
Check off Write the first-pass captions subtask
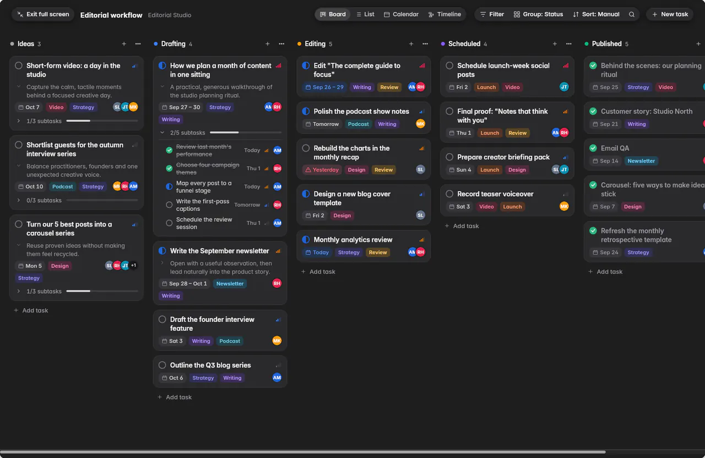coord(169,205)
